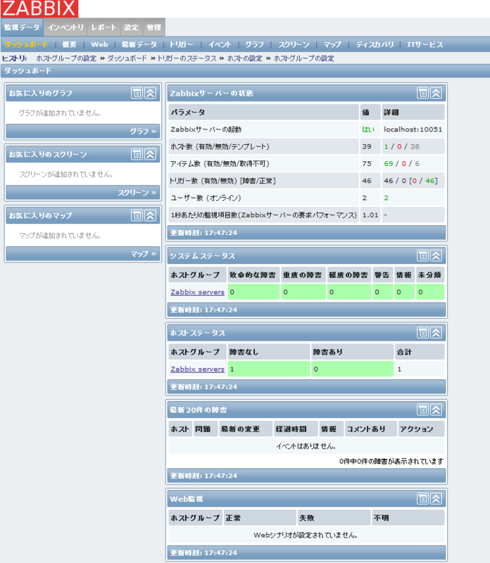Open Zabbix servers link in ホストステータス
Screen dimensions: 490x563
click(x=197, y=369)
